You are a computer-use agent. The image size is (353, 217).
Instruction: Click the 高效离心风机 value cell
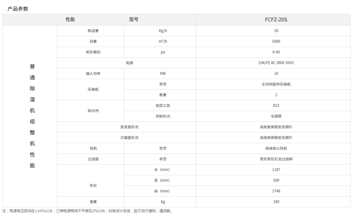(276, 148)
